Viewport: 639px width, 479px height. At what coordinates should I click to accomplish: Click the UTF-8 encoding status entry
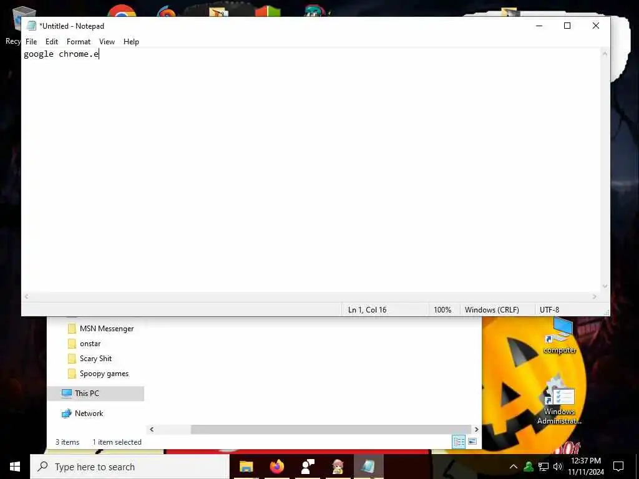[x=549, y=310]
